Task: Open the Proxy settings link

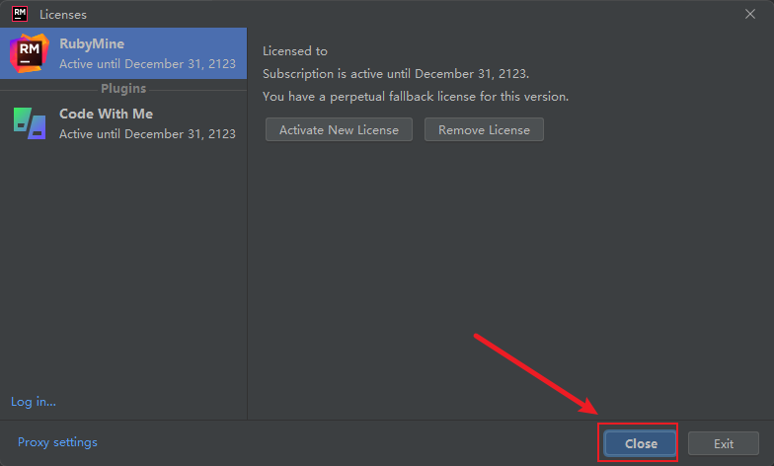Action: tap(57, 442)
